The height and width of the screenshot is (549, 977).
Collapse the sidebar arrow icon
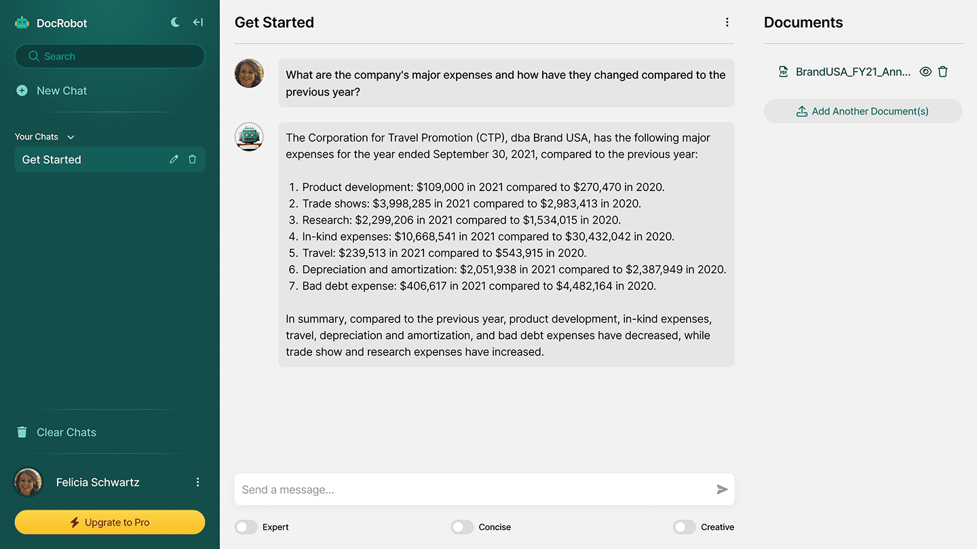pyautogui.click(x=198, y=22)
